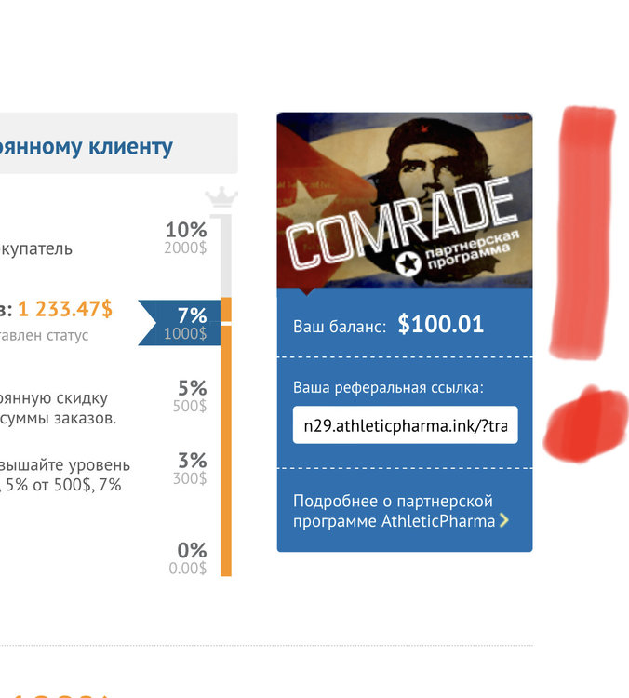Click the crown icon above the progress bar

click(x=221, y=197)
